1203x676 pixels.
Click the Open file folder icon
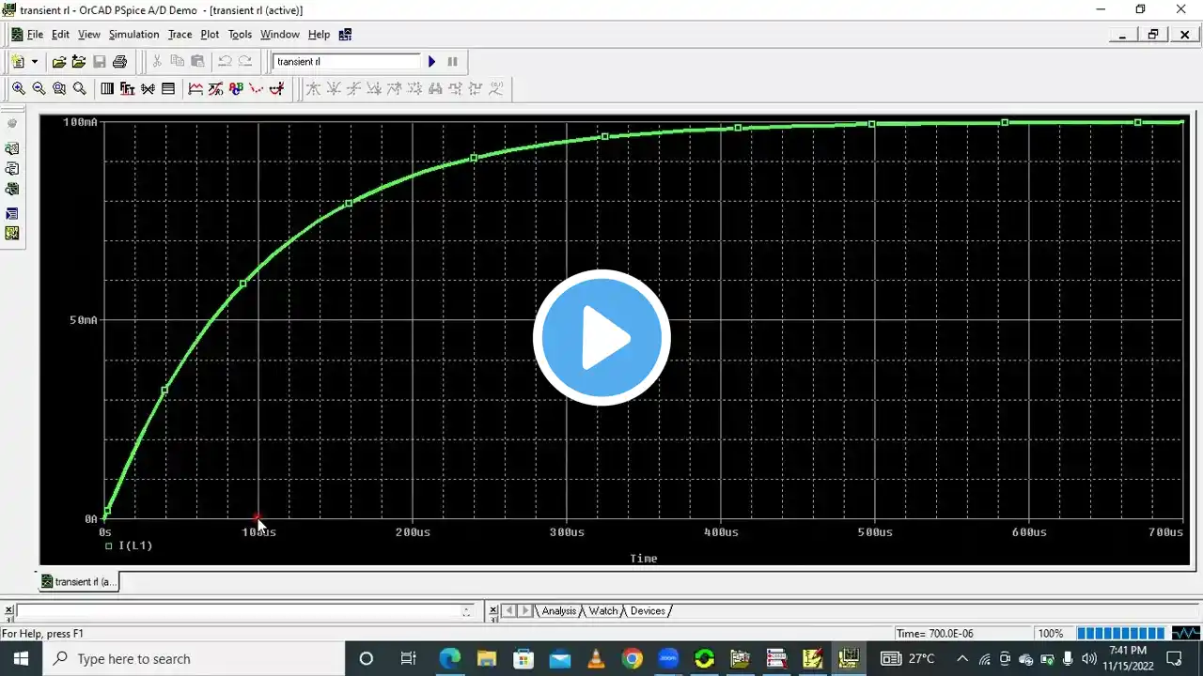[x=59, y=61]
